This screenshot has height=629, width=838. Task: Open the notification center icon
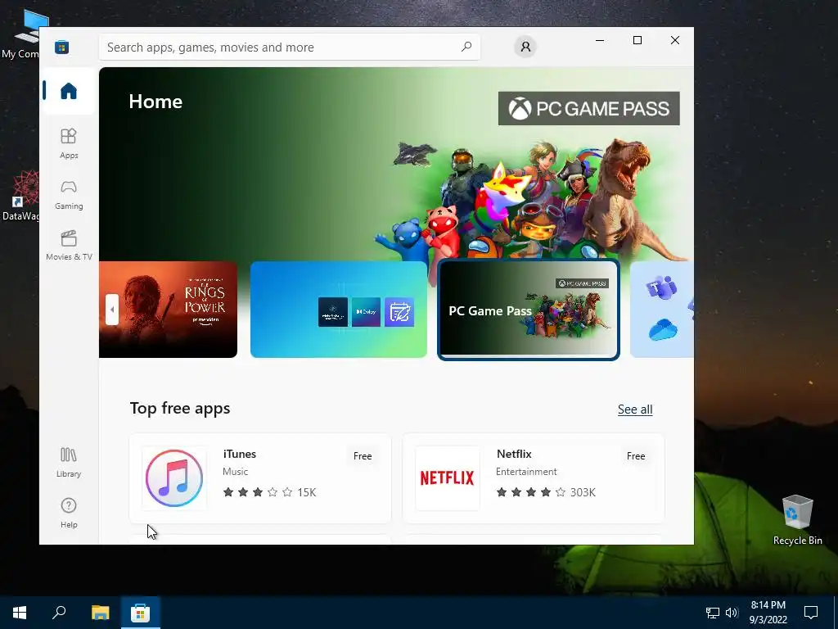tap(811, 613)
